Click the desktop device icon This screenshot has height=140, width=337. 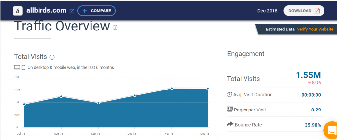click(x=17, y=68)
